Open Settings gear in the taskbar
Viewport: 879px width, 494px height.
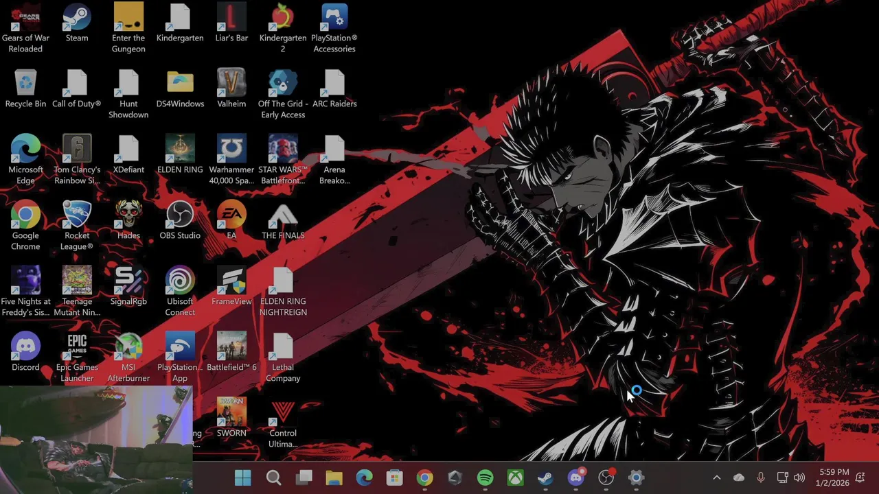pos(636,478)
